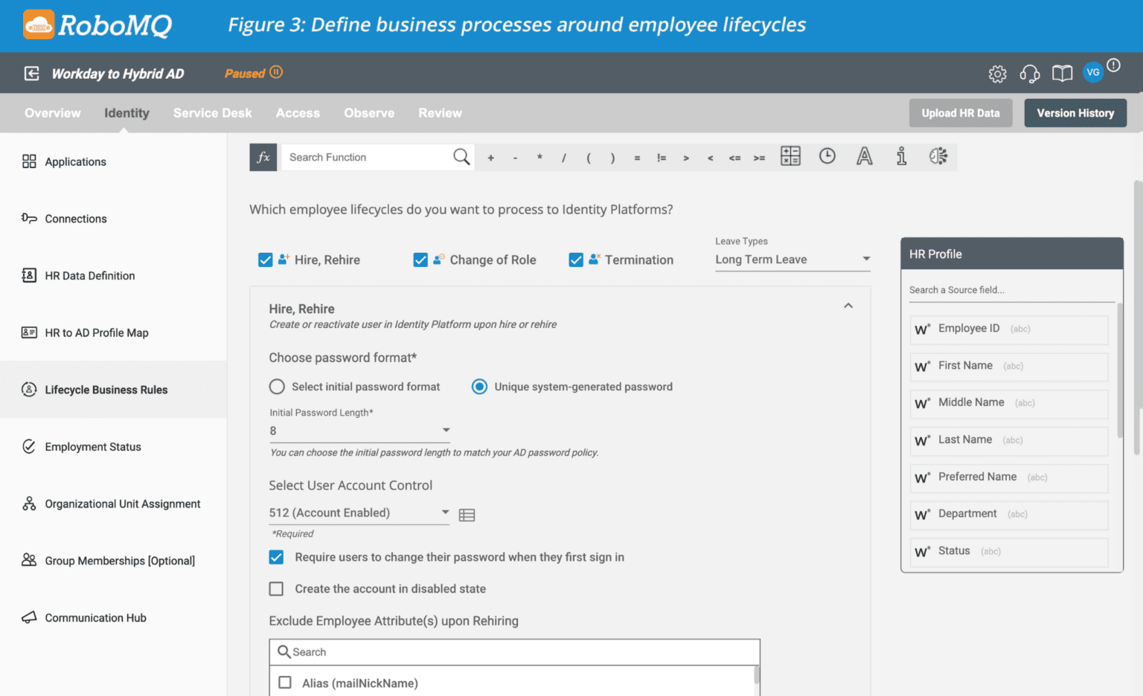Enable 'Create the account in disabled state'
This screenshot has width=1143, height=696.
point(276,588)
